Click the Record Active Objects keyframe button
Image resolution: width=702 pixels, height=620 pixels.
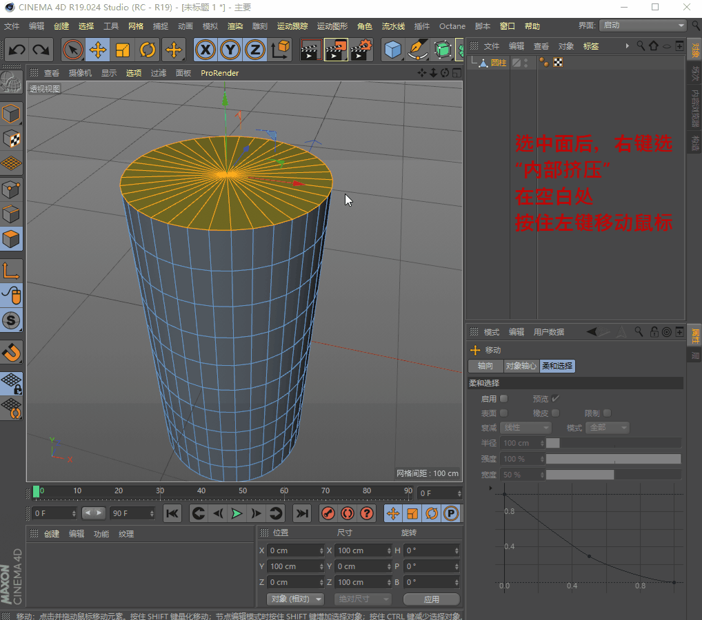[328, 513]
